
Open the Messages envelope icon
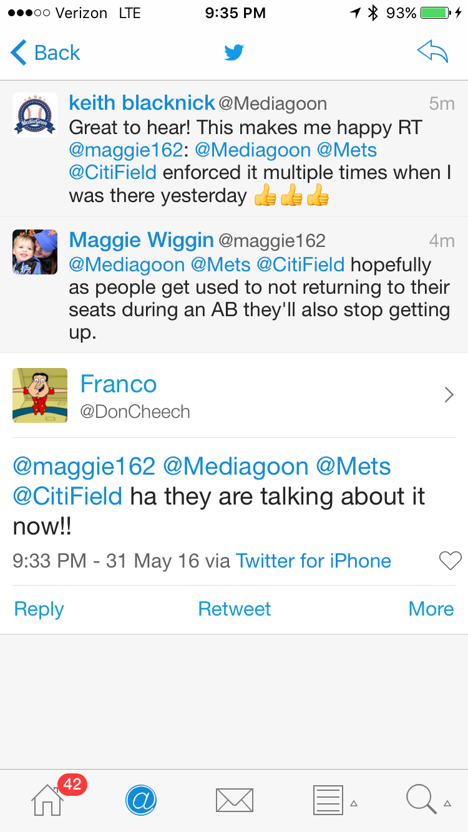pyautogui.click(x=234, y=800)
